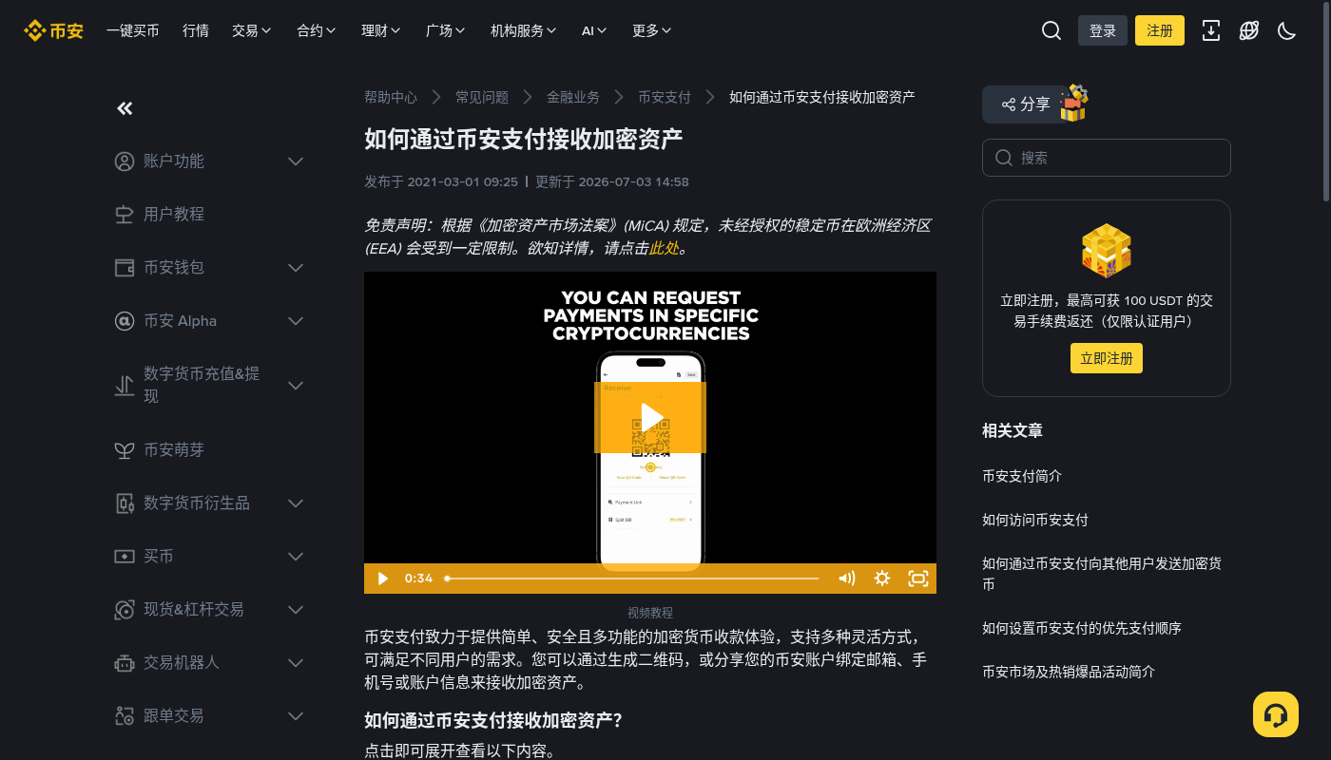Viewport: 1331px width, 760px height.
Task: Click the 币安萌芽 sprout icon
Action: pyautogui.click(x=125, y=450)
